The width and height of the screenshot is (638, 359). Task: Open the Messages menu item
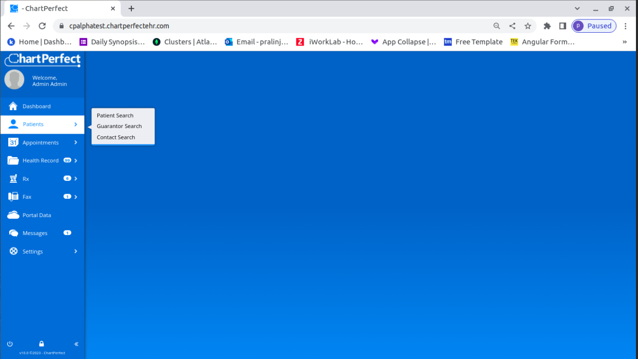[x=42, y=233]
